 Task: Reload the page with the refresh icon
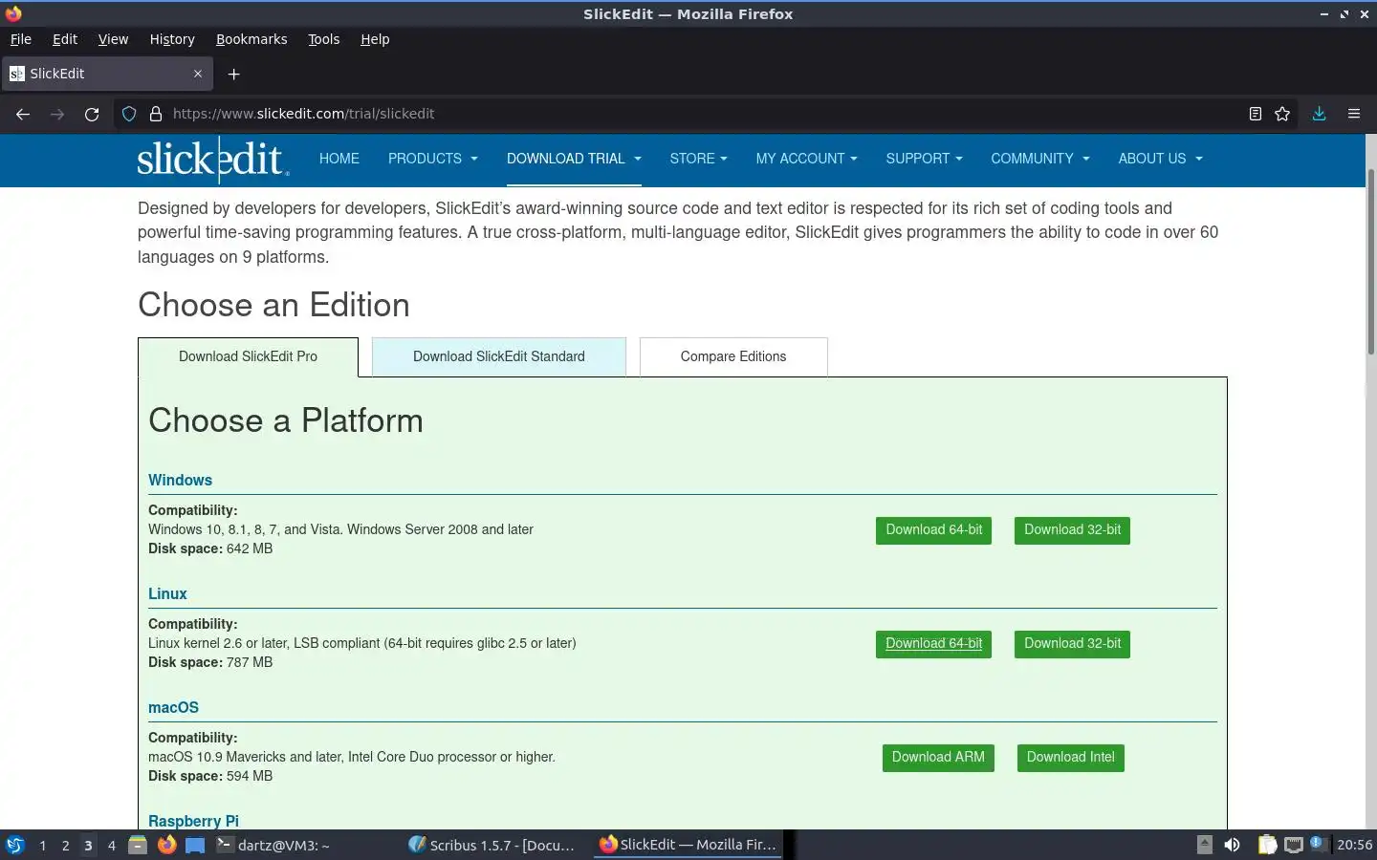[x=92, y=114]
